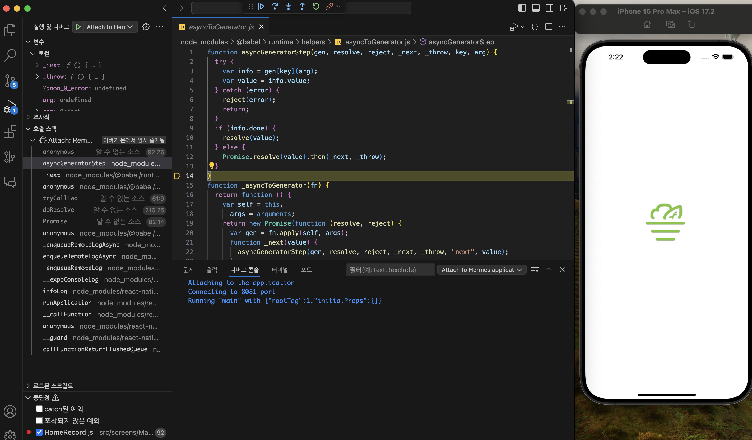Click the Step Into debug icon
This screenshot has width=752, height=440.
point(288,7)
